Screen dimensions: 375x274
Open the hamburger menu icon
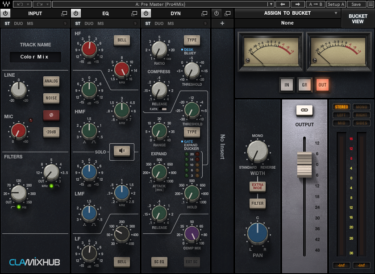(x=371, y=4)
